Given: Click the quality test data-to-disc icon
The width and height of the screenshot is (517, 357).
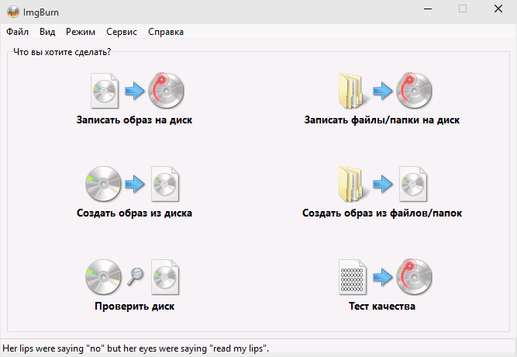Looking at the screenshot, I should [383, 277].
